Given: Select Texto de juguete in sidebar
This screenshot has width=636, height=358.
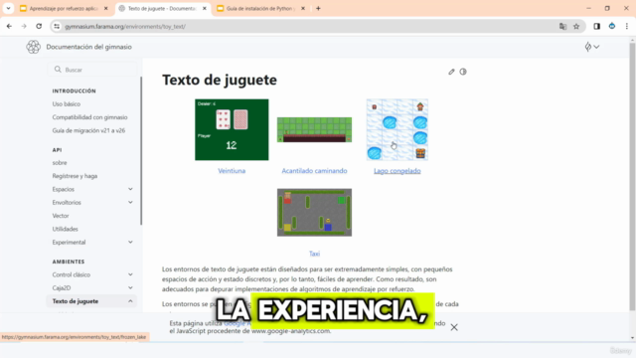Looking at the screenshot, I should tap(76, 301).
